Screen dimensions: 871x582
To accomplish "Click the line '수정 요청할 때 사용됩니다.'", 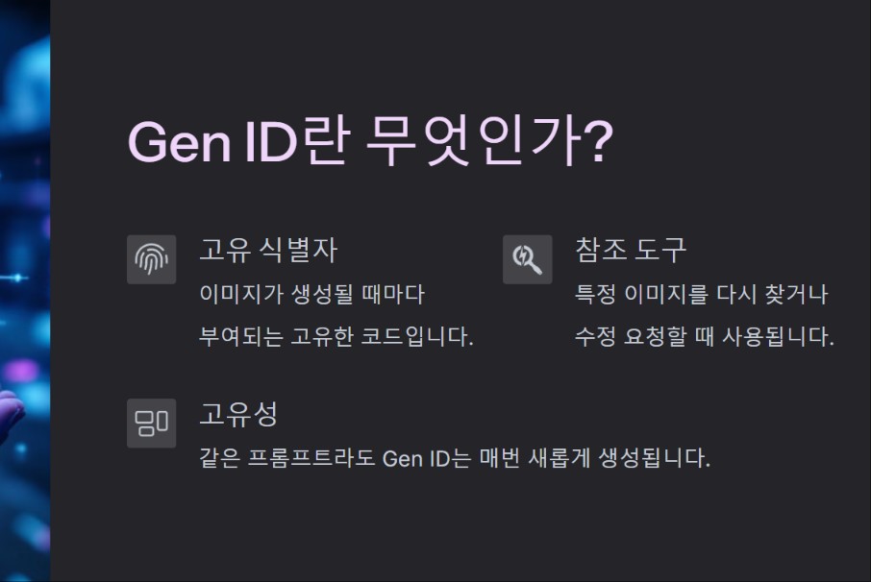I will pyautogui.click(x=704, y=338).
